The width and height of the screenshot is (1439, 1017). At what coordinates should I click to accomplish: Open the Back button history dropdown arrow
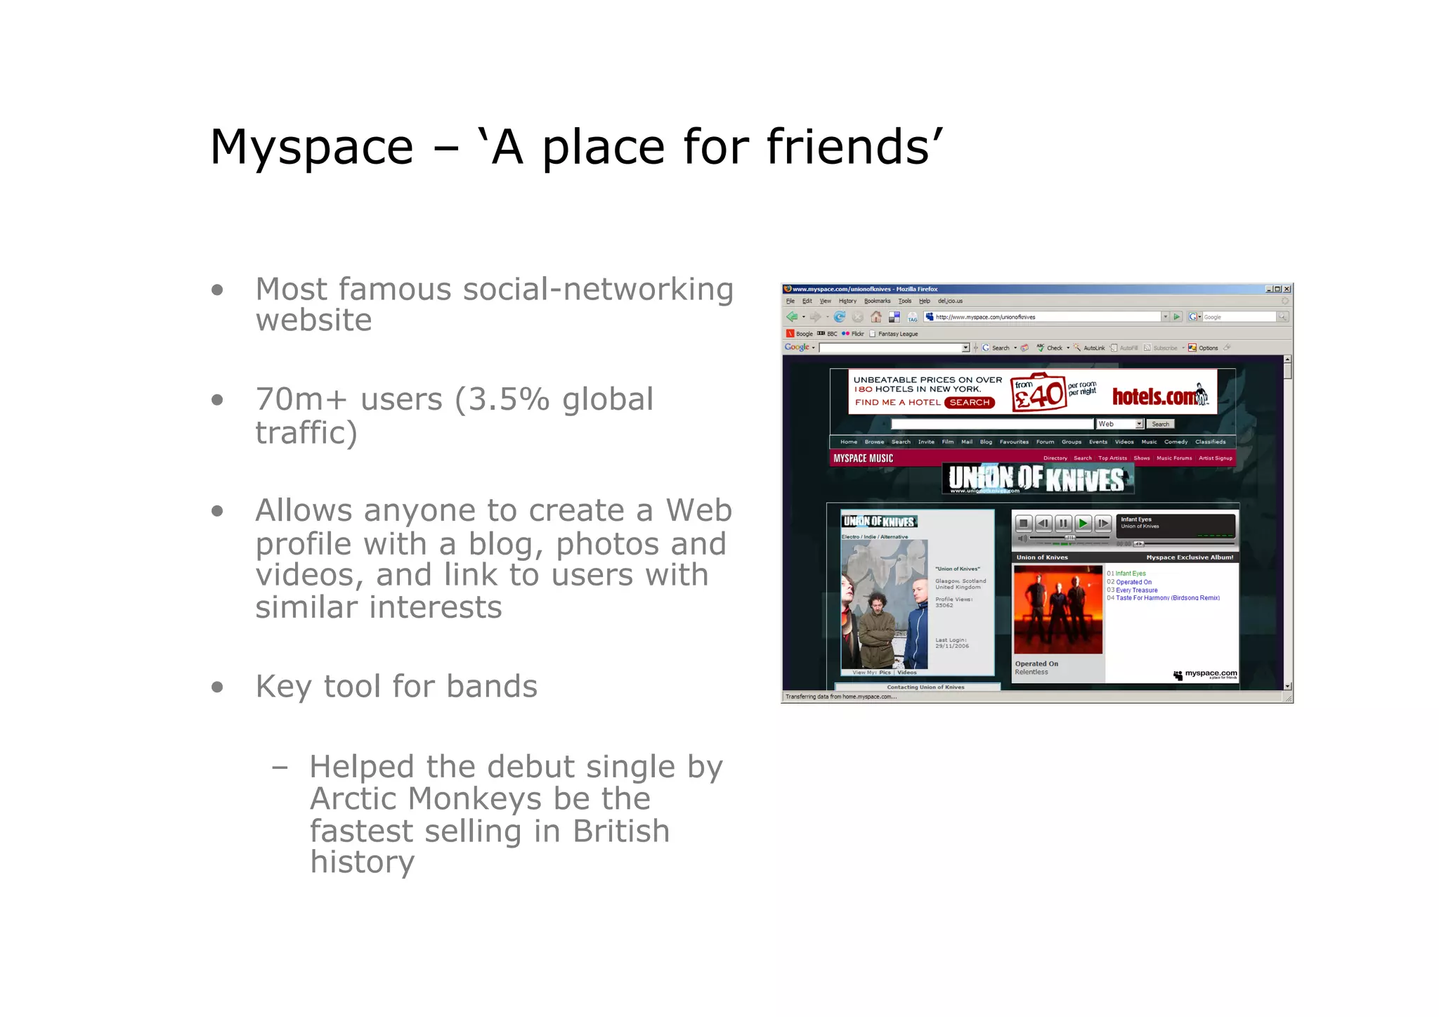pyautogui.click(x=803, y=317)
